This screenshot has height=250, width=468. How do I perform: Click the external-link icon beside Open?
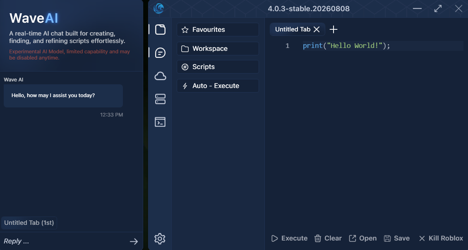tap(352, 238)
